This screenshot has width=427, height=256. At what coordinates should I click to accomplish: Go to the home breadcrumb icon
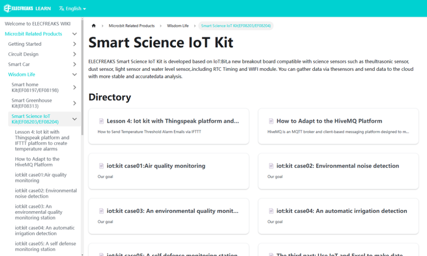pos(94,26)
